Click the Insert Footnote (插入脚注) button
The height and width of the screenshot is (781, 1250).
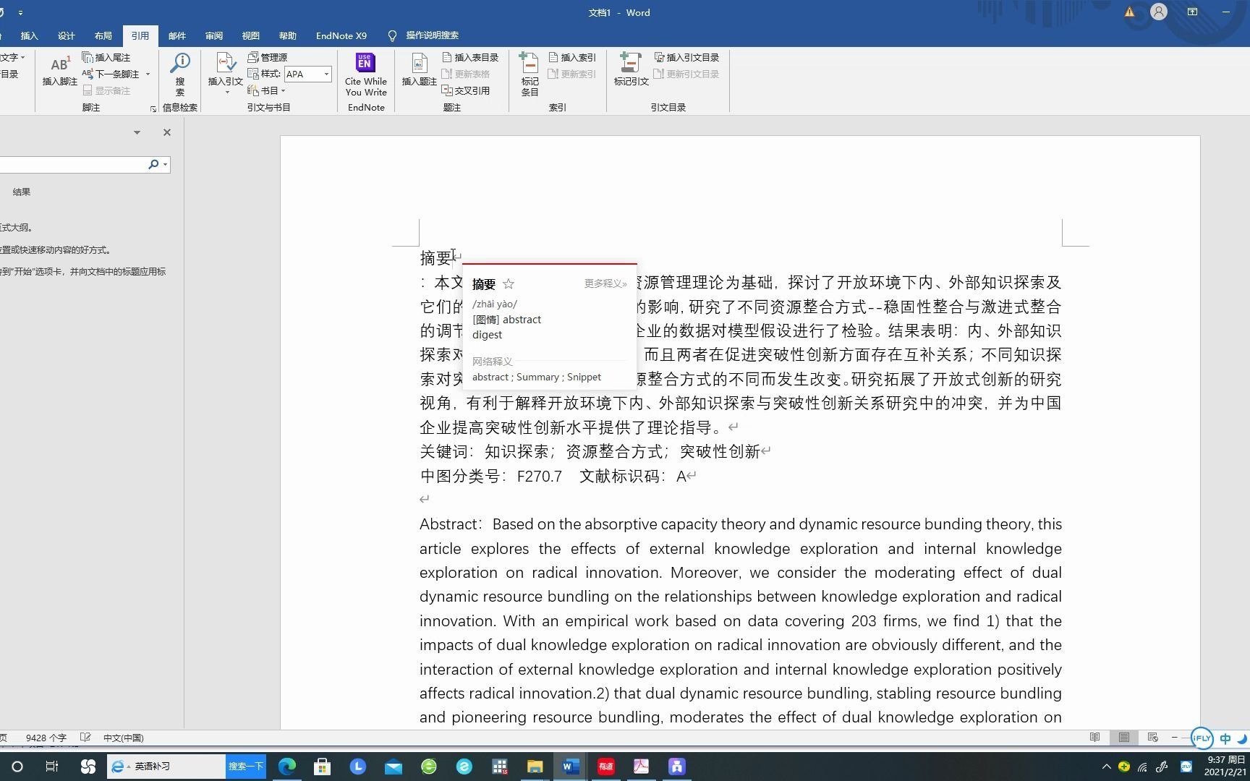[59, 71]
